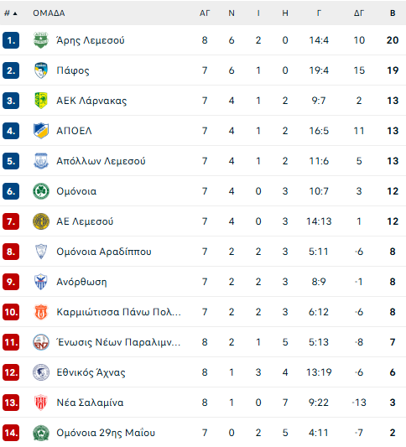Sort table by the # rank column
This screenshot has width=406, height=447.
pos(11,13)
